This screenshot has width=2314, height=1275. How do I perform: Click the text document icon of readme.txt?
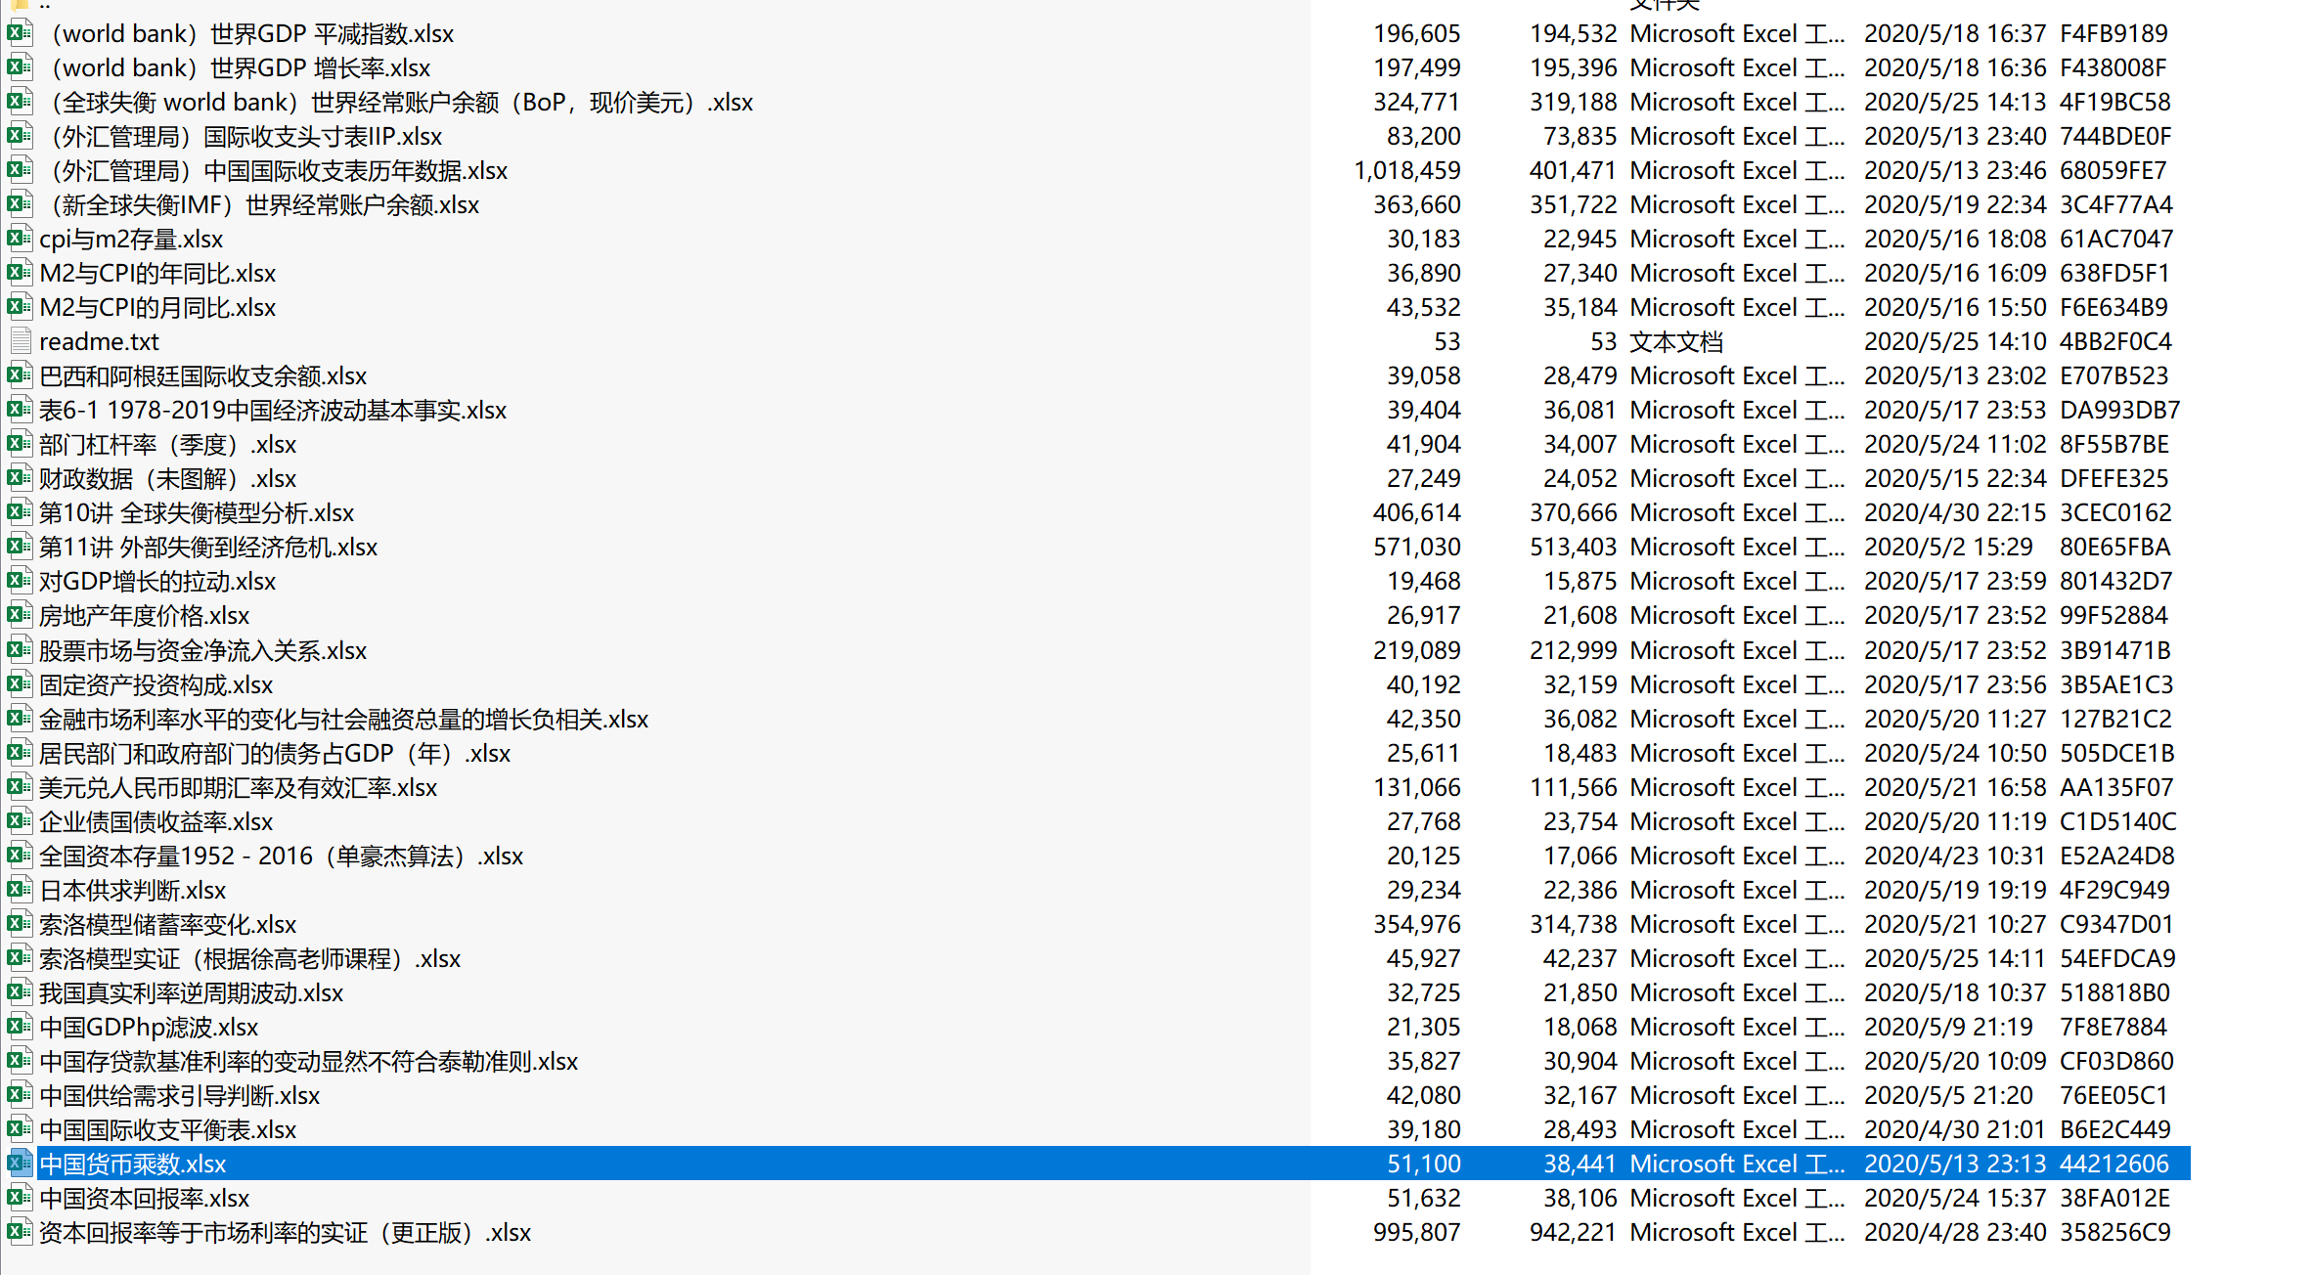(x=20, y=341)
